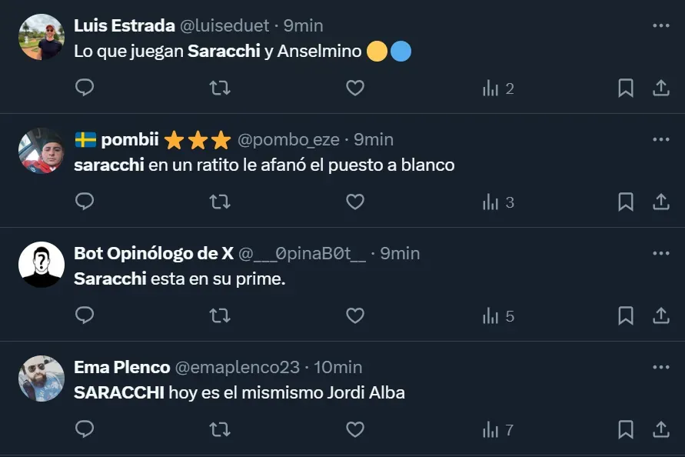Open more menu on Bot Opinólogo tweet
Screen dimensions: 685x457
(660, 253)
